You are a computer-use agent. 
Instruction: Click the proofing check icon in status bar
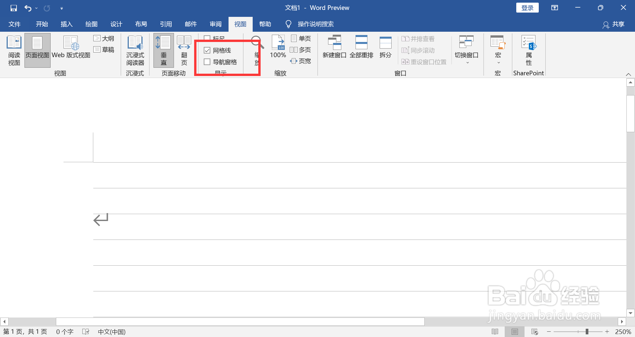(86, 332)
